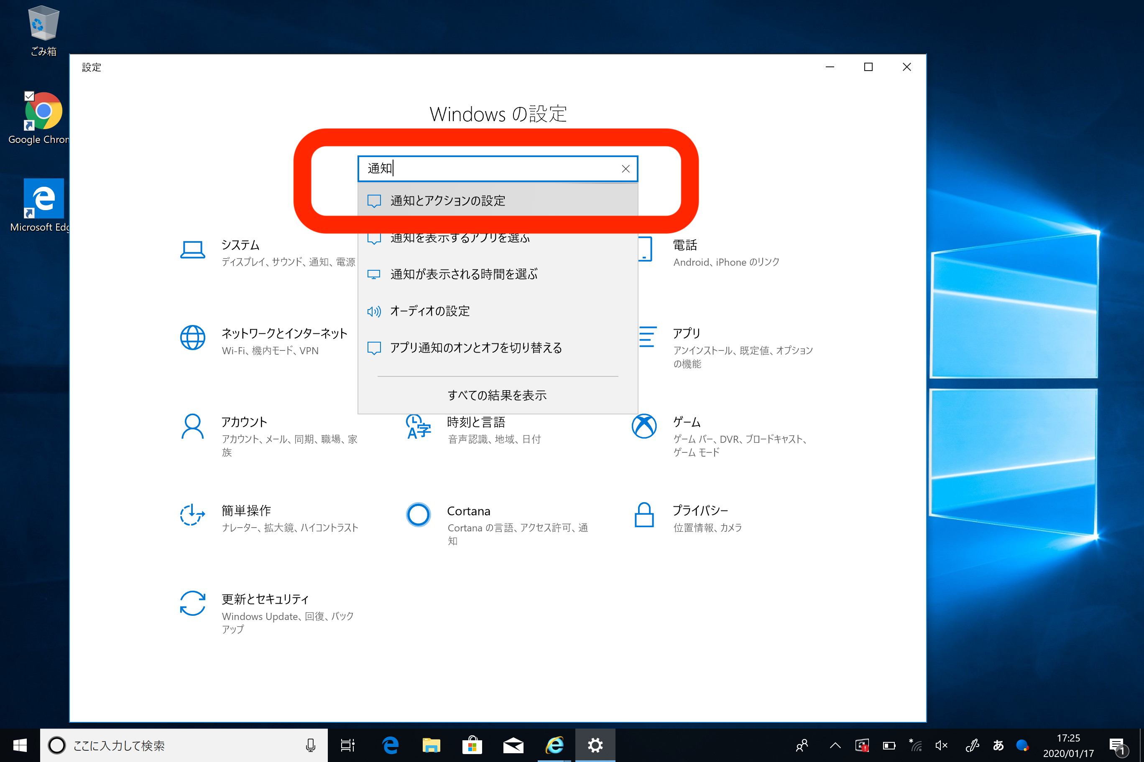The image size is (1144, 762).
Task: Click the pen workspace tray icon
Action: click(972, 745)
